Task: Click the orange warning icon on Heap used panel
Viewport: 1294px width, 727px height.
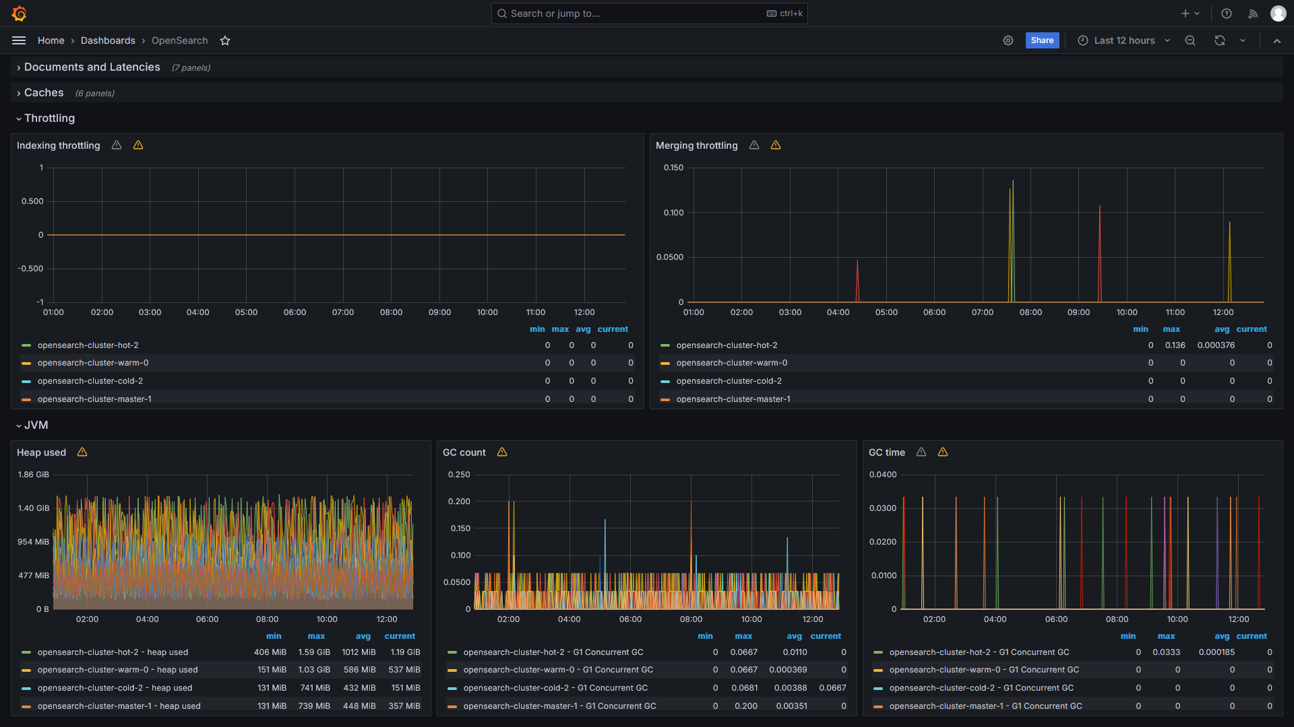Action: (82, 452)
